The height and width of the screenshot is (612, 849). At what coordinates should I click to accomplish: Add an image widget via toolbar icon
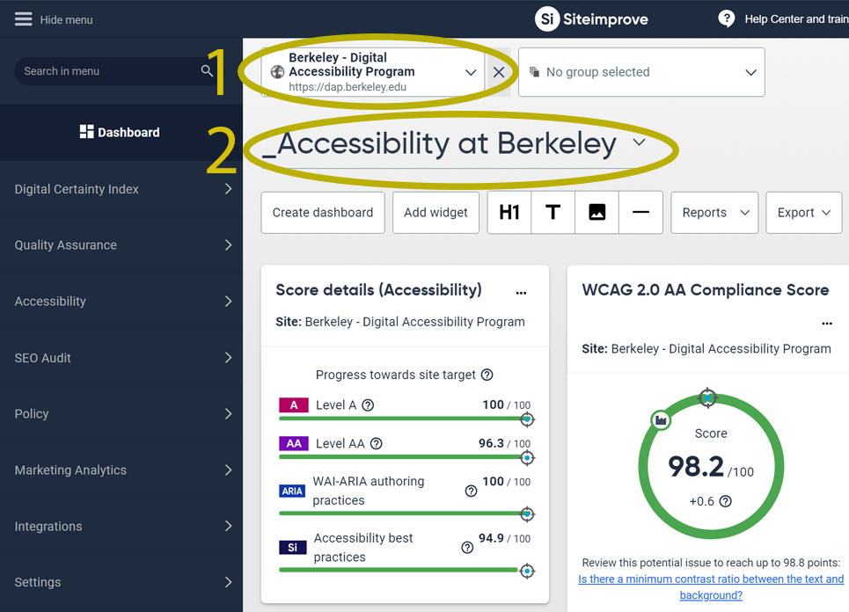pyautogui.click(x=596, y=212)
